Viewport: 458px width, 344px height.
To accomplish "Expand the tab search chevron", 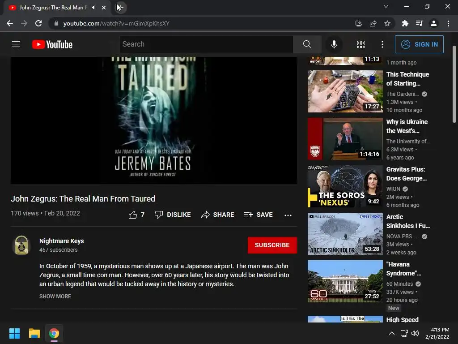I will 386,6.
